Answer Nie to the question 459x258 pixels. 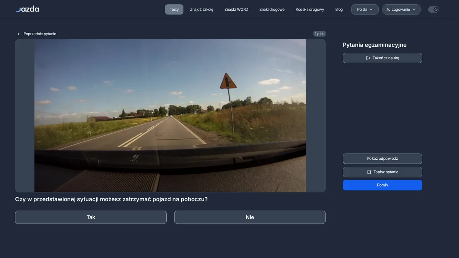[250, 217]
